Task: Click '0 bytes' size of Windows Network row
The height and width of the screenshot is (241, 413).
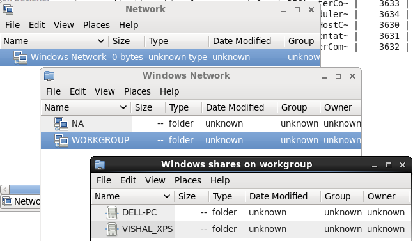Action: coord(127,57)
